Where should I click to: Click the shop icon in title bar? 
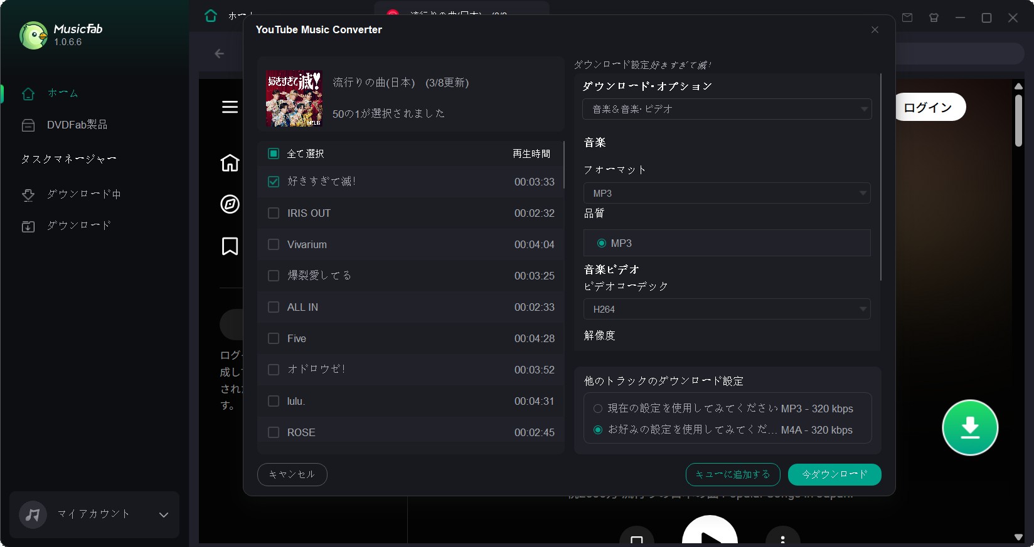pyautogui.click(x=934, y=18)
